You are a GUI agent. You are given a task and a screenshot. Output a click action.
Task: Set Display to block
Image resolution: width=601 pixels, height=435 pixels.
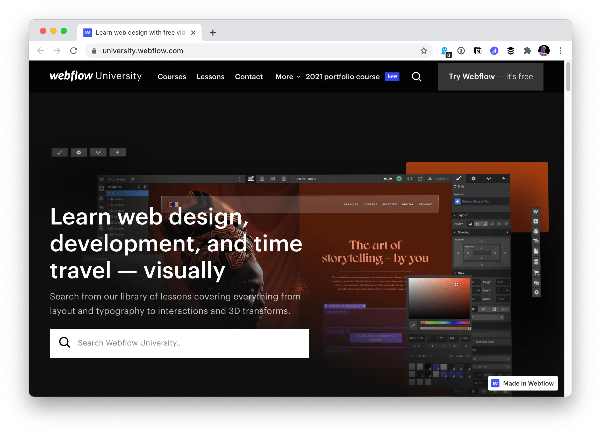(x=470, y=224)
